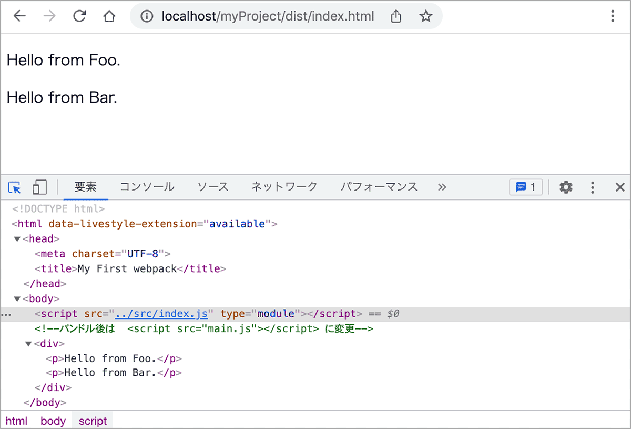Select the p Hello from Foo node
Image resolution: width=631 pixels, height=429 pixels.
pos(114,358)
